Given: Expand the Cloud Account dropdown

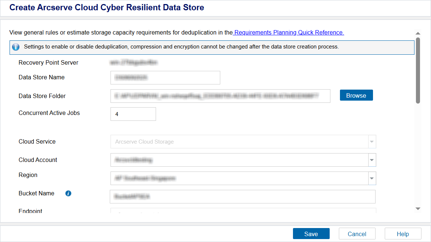Looking at the screenshot, I should click(372, 160).
